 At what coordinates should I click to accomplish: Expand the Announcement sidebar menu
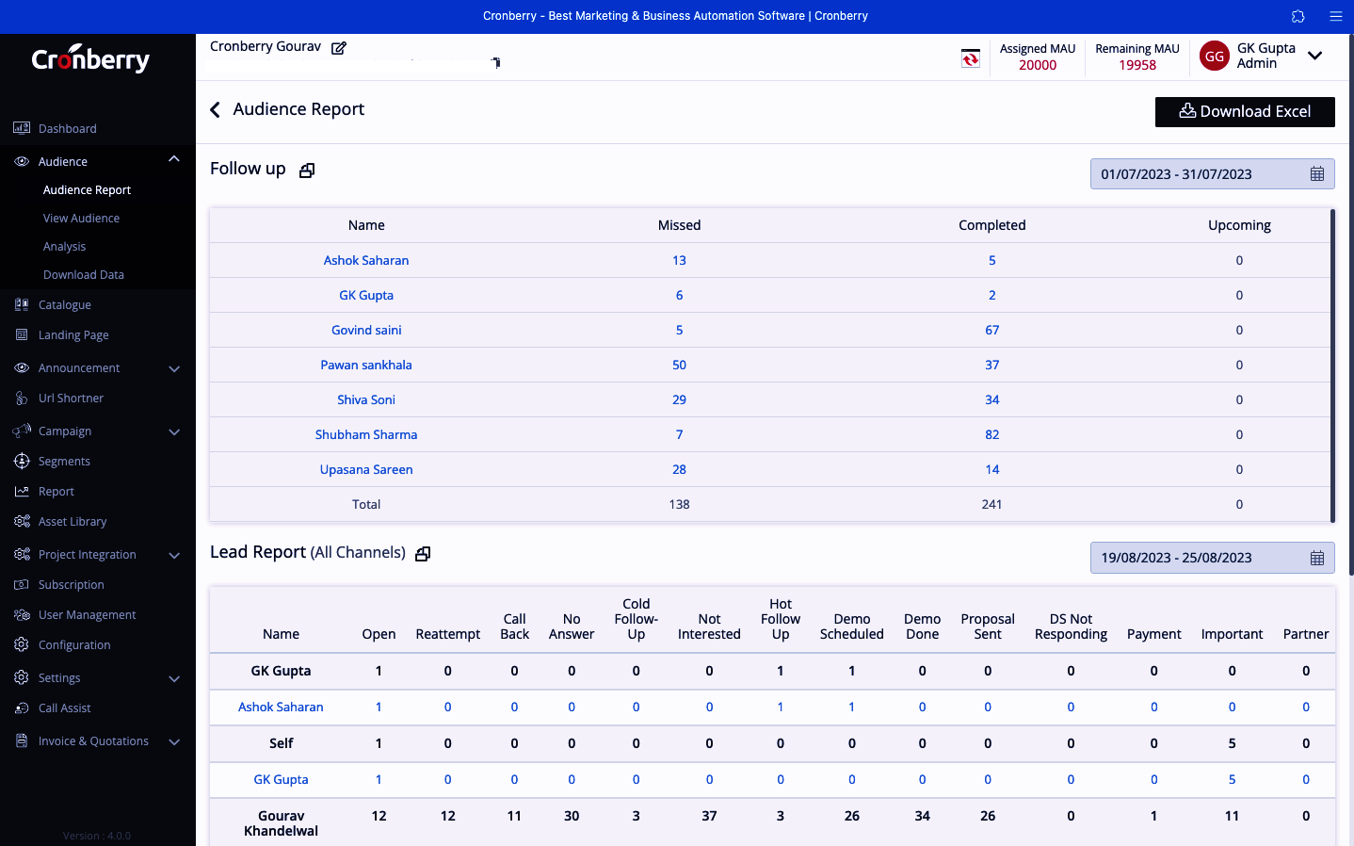[174, 369]
